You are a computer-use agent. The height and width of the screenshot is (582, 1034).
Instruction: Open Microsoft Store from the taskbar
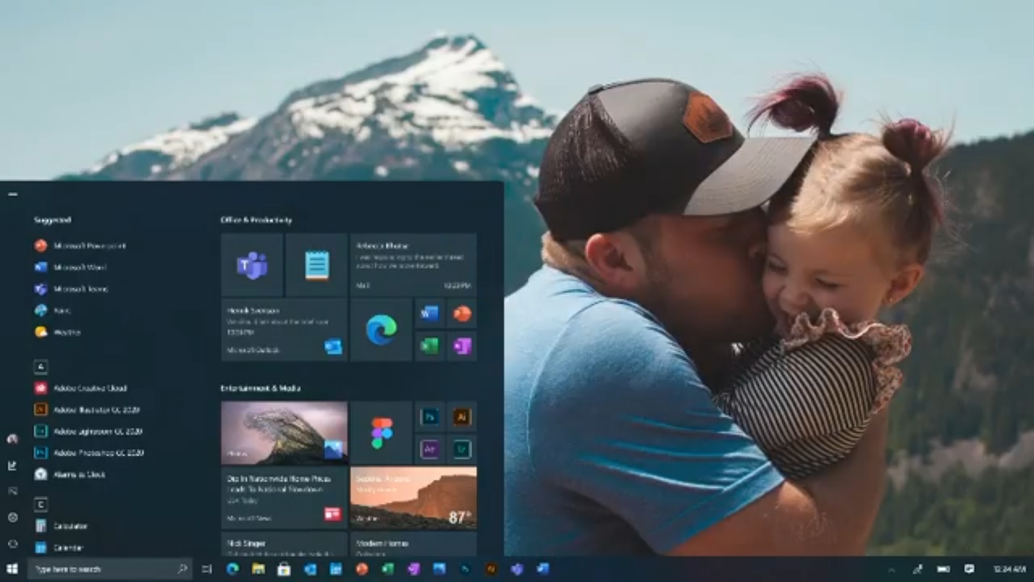pos(284,569)
